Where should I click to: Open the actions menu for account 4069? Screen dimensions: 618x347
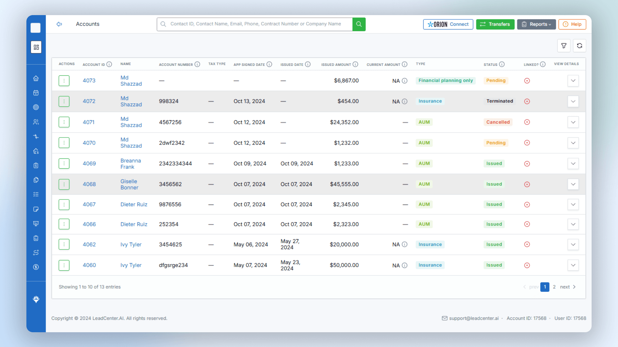64,164
